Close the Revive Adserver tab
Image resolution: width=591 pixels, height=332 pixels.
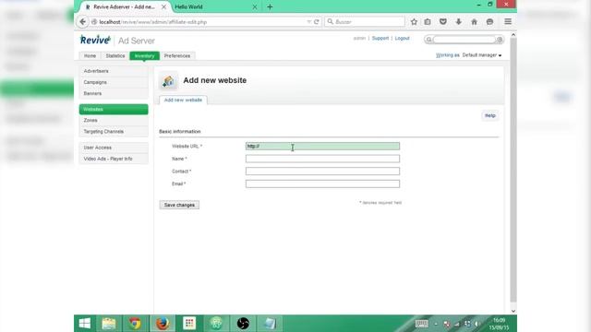click(163, 6)
